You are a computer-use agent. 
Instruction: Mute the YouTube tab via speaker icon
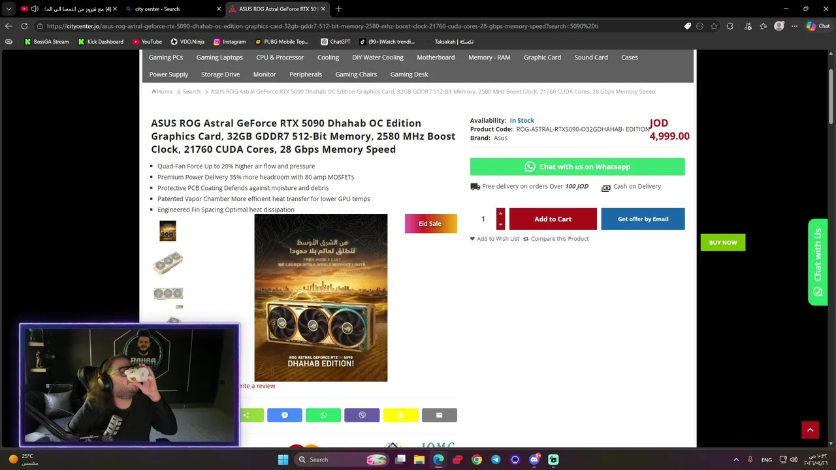point(35,9)
